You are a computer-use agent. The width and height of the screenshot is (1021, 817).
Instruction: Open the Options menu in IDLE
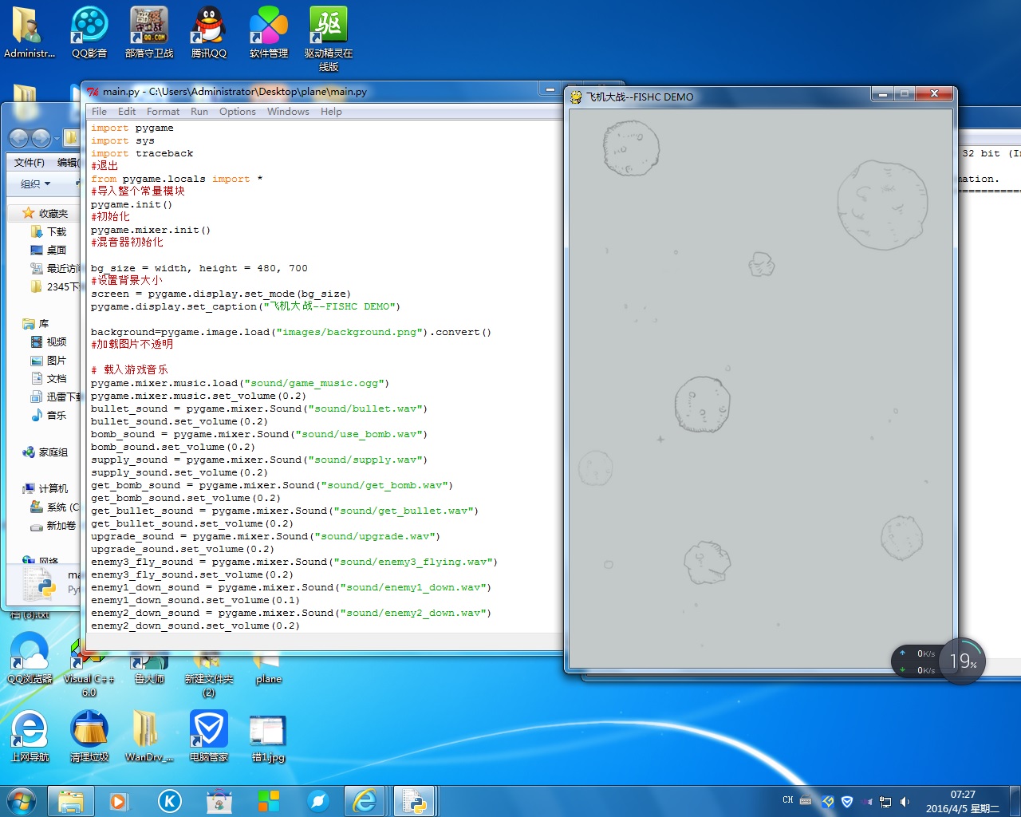[237, 112]
